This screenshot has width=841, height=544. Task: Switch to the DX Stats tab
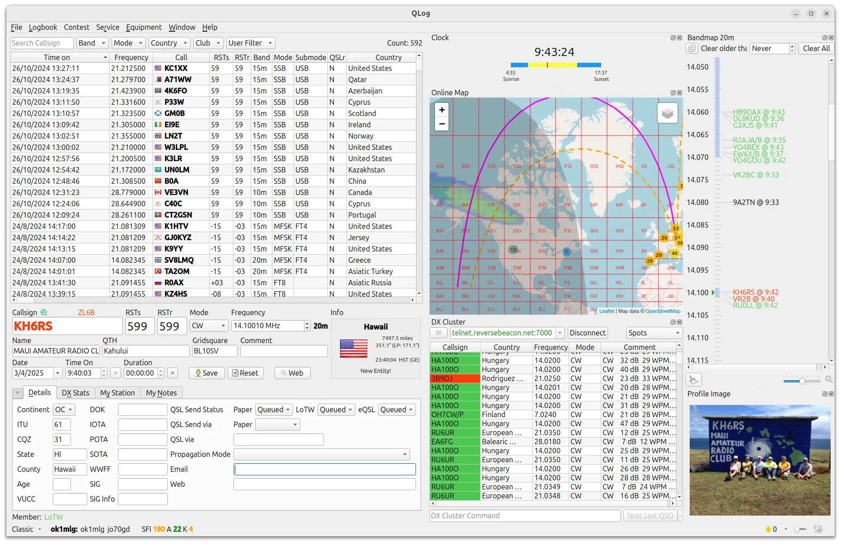[x=75, y=393]
